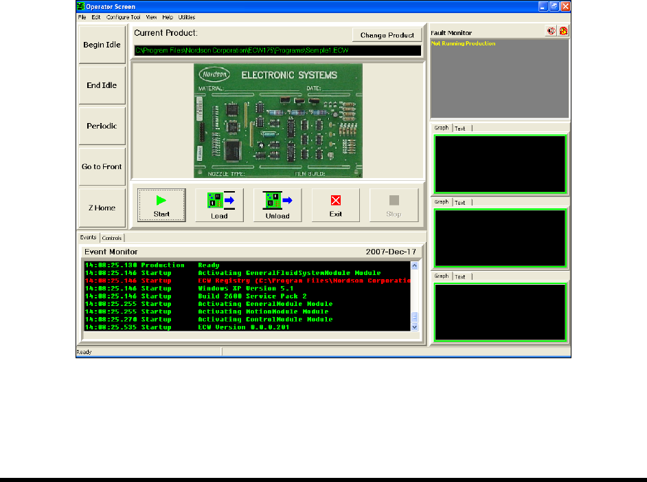
Task: Open the Configure Tool menu
Action: click(124, 17)
